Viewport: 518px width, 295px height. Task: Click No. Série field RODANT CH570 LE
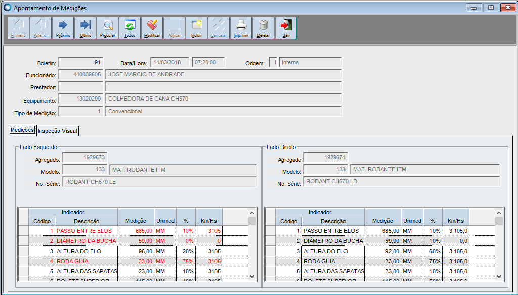(159, 182)
